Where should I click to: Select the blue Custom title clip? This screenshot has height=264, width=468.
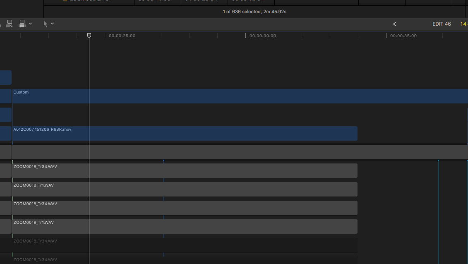240,96
